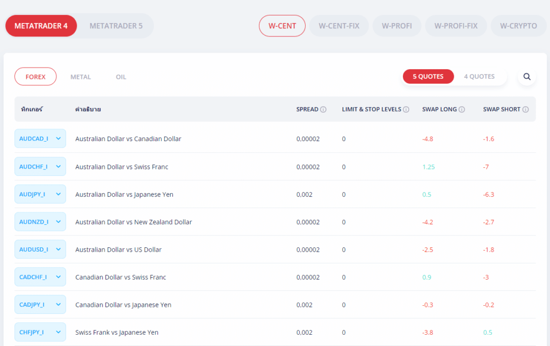Switch to METATRADER 4 platform
This screenshot has height=346, width=550.
pos(41,26)
